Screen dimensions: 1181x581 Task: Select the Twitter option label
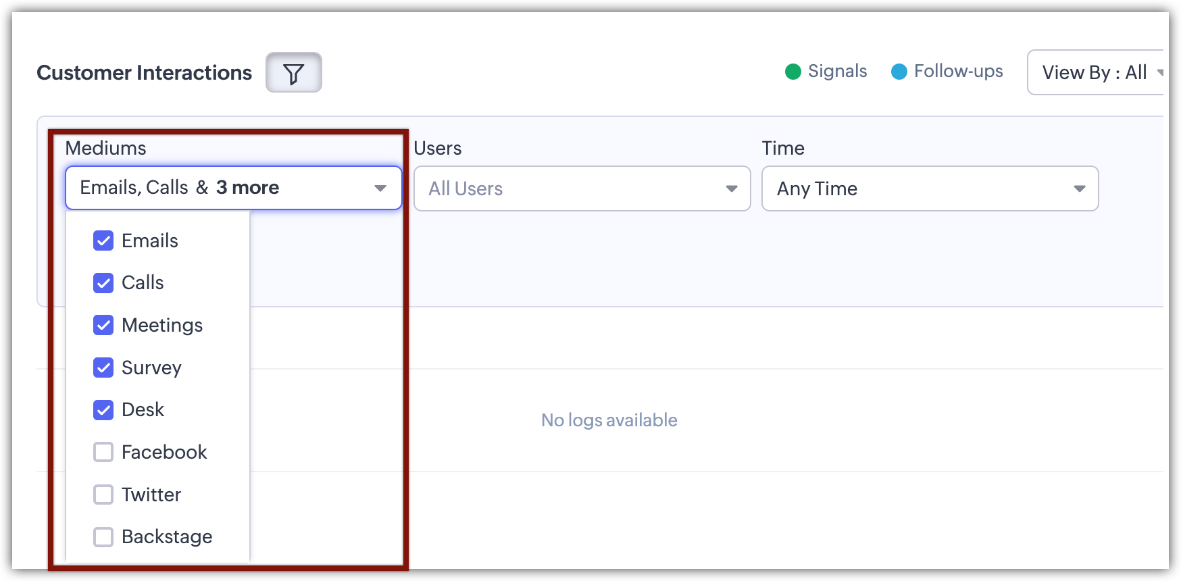(151, 495)
